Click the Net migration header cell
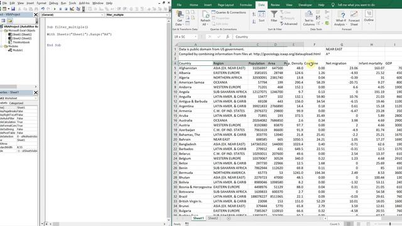The image size is (402, 226). coord(342,63)
